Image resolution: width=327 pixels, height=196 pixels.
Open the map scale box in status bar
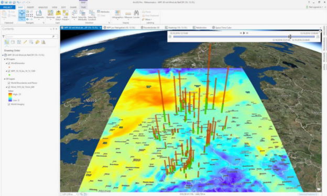pos(70,194)
